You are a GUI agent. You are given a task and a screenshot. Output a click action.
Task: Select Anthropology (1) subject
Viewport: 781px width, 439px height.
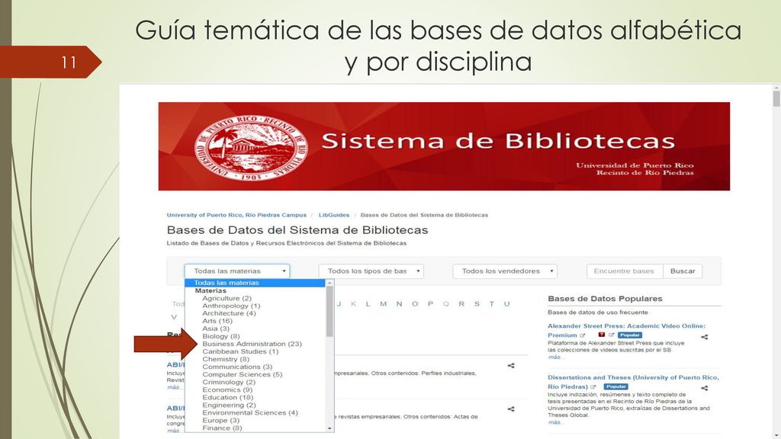[231, 306]
